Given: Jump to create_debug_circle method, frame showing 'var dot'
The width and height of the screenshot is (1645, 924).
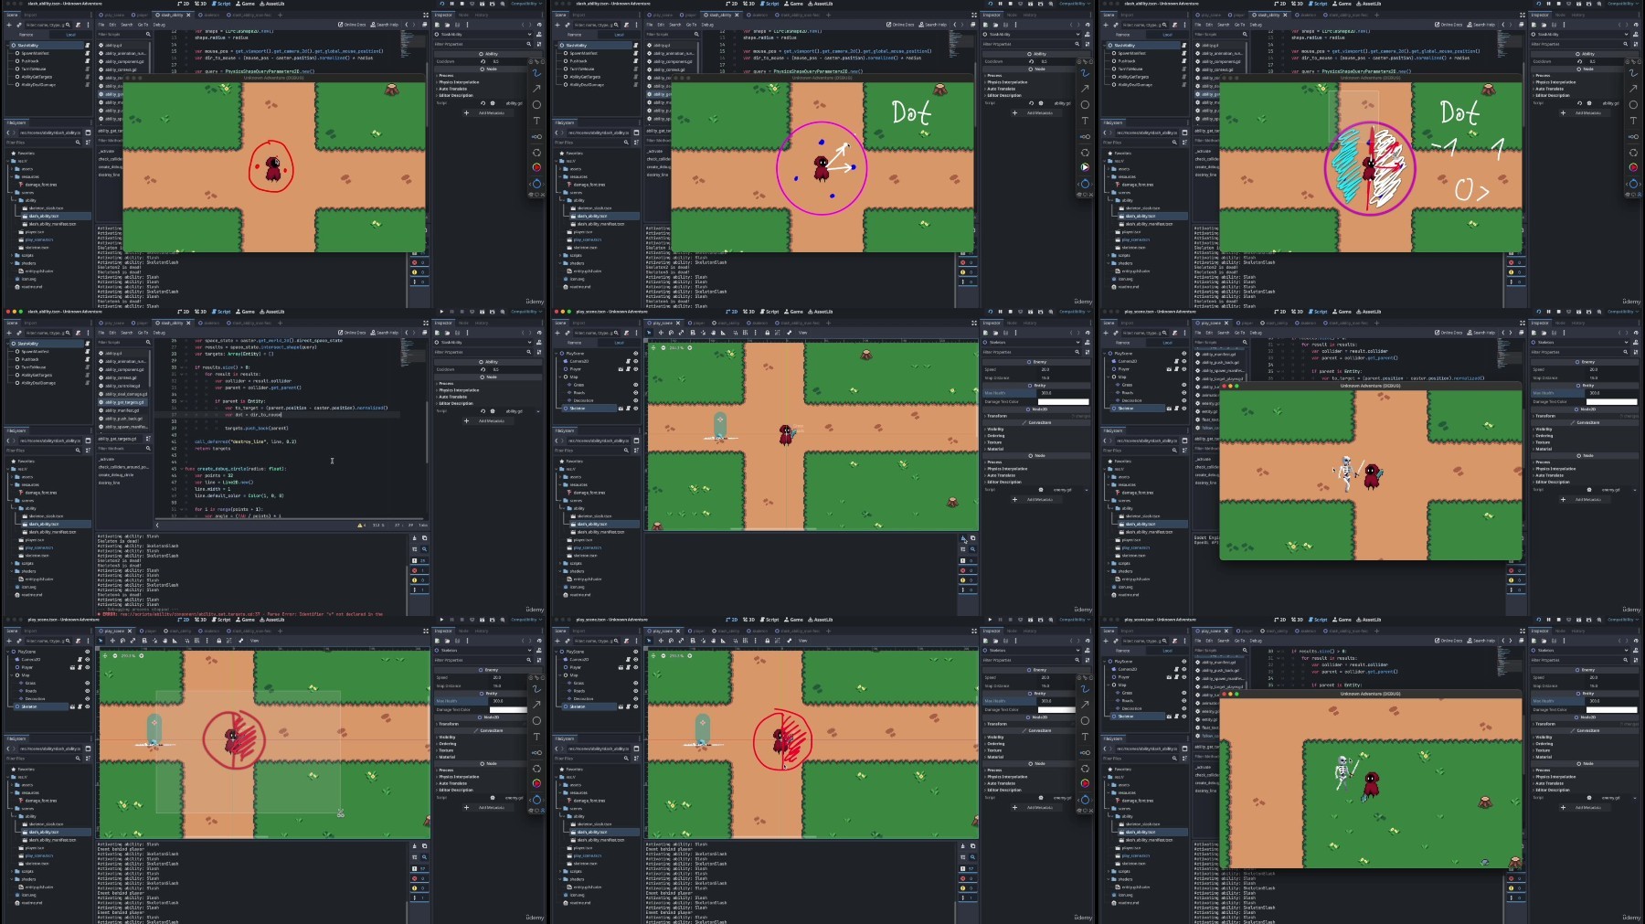Looking at the screenshot, I should pos(116,475).
